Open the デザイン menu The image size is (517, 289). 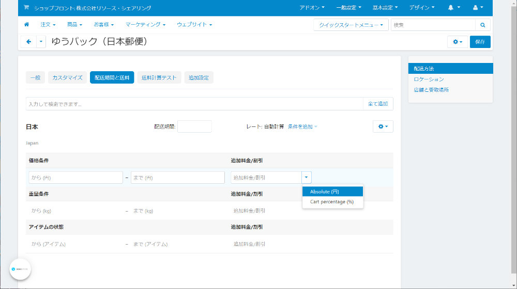pos(422,8)
